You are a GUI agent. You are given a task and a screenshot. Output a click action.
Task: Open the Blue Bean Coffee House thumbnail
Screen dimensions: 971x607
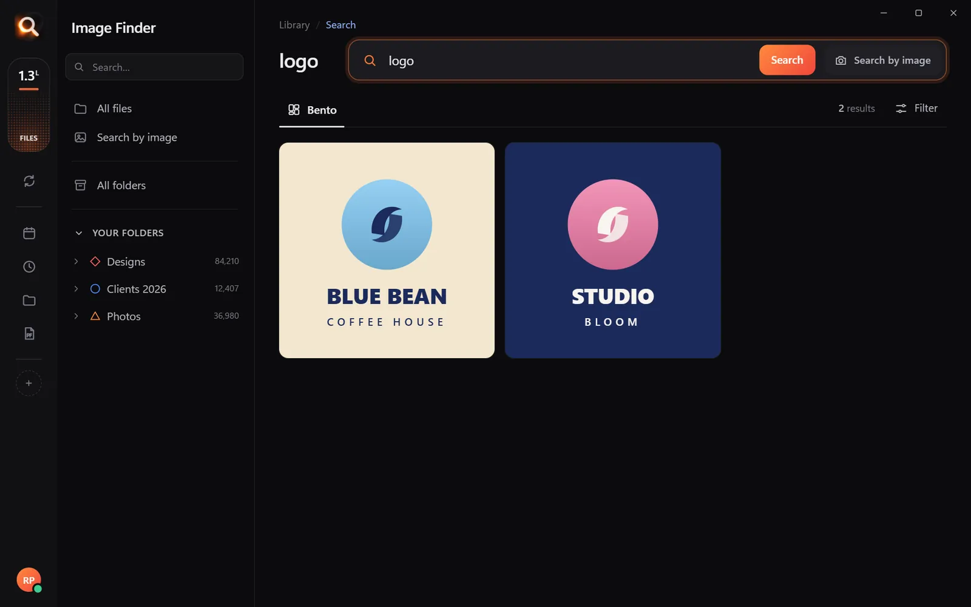click(387, 250)
